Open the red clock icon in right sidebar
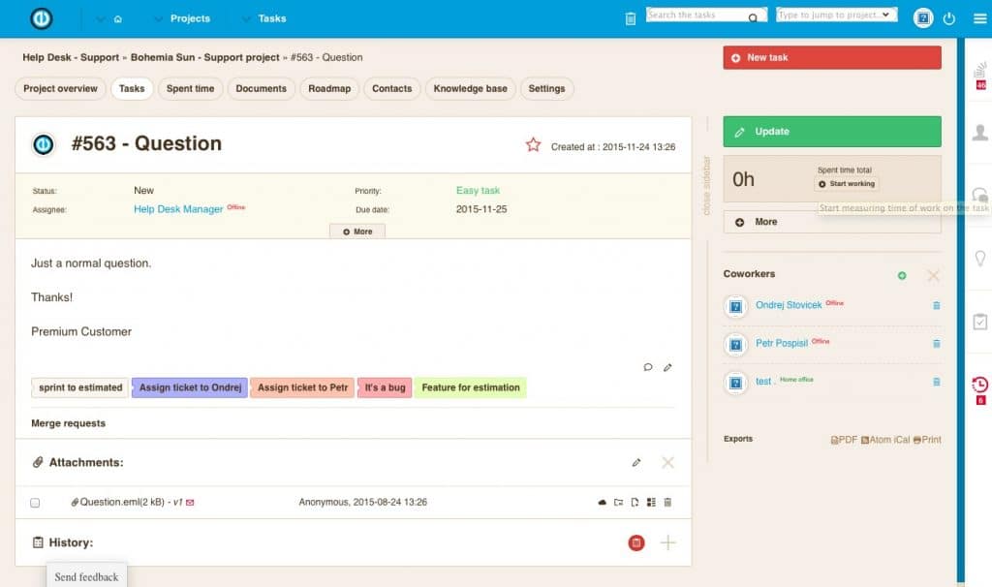The width and height of the screenshot is (992, 587). [979, 385]
